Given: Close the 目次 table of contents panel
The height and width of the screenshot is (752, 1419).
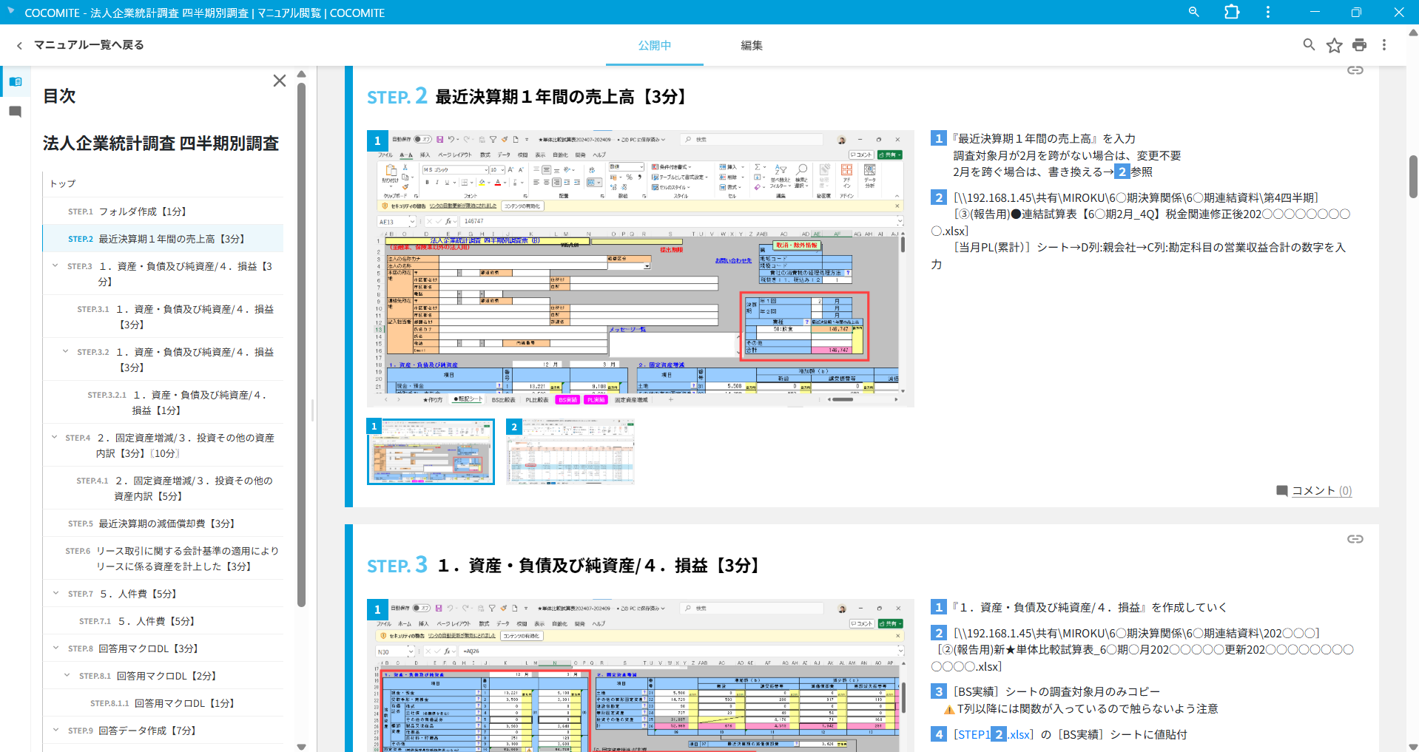Looking at the screenshot, I should coord(279,81).
